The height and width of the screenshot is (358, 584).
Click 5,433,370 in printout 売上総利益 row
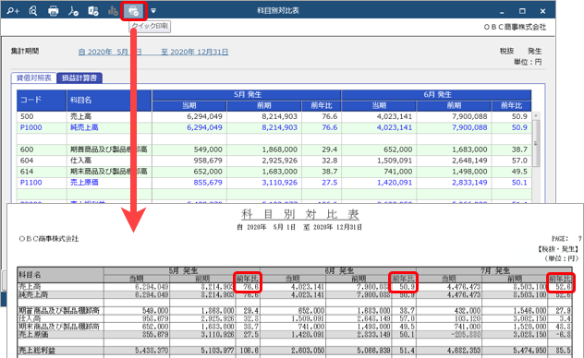[152, 351]
